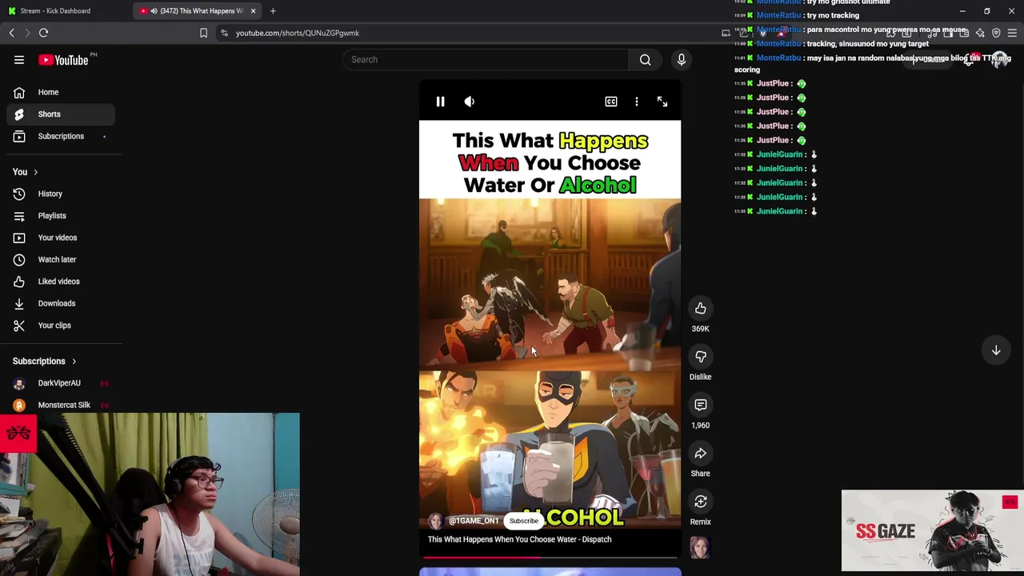Close the YouTube Shorts browser tab
The height and width of the screenshot is (576, 1024).
253,10
